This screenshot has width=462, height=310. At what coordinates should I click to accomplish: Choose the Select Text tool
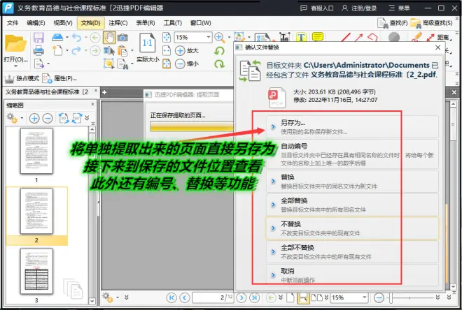tap(109, 51)
